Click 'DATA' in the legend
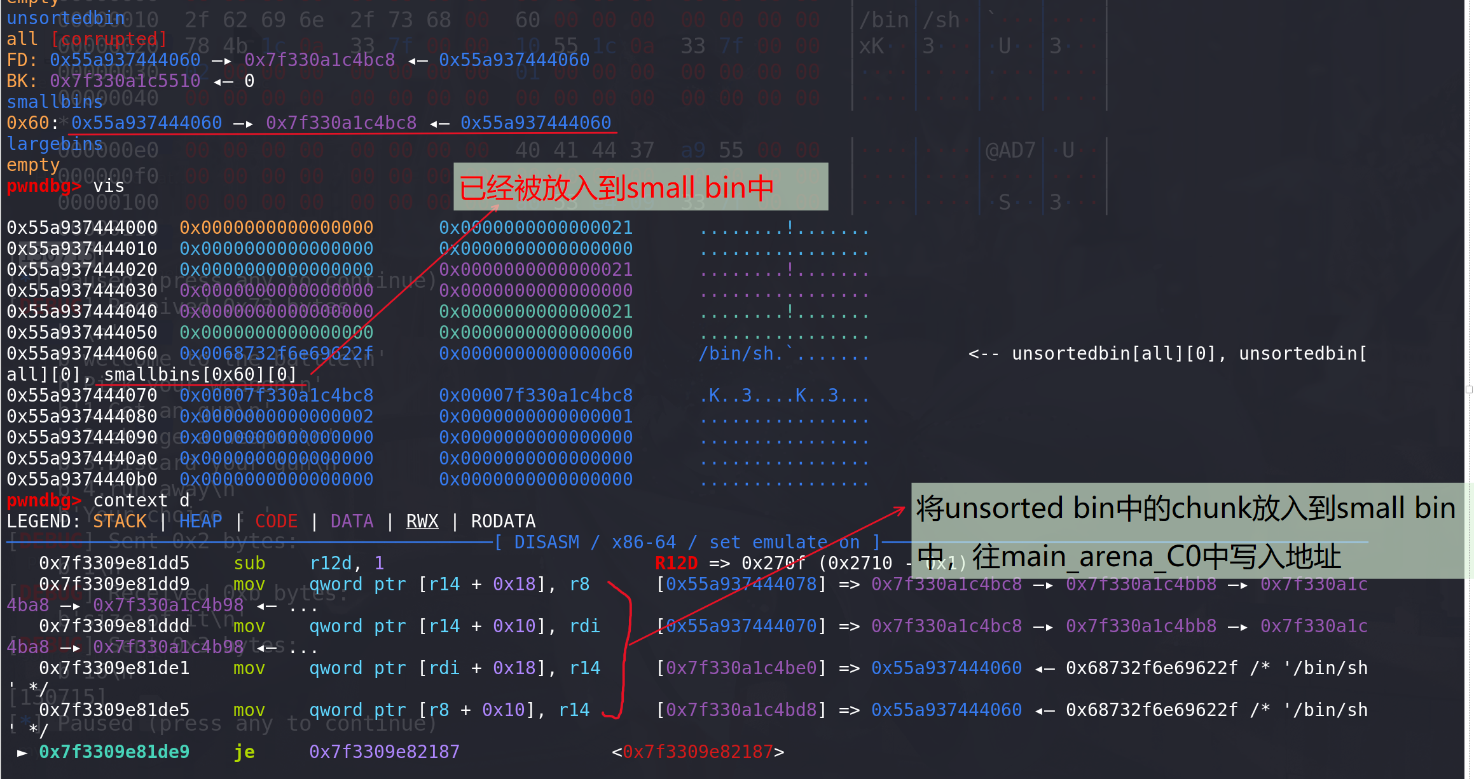This screenshot has width=1474, height=779. tap(352, 521)
